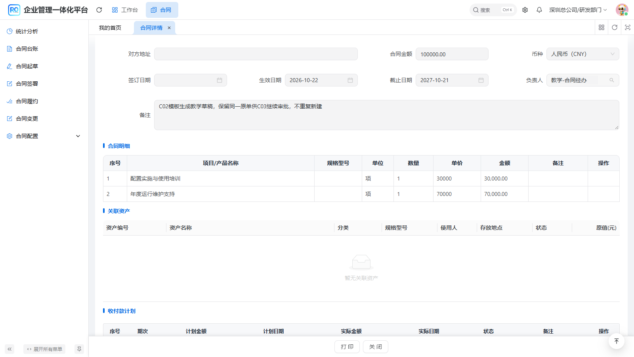The height and width of the screenshot is (357, 634).
Task: Click the user avatar picture
Action: click(622, 10)
